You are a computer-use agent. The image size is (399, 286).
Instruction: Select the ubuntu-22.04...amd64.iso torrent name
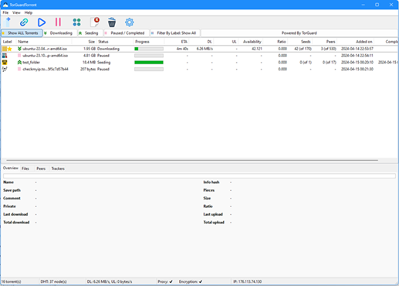pyautogui.click(x=45, y=49)
